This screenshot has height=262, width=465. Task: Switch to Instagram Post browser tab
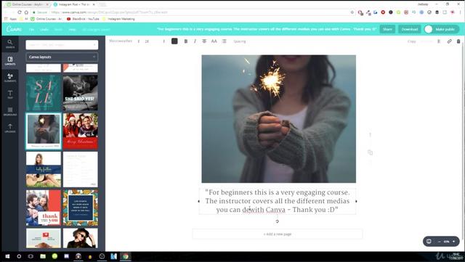[73, 4]
